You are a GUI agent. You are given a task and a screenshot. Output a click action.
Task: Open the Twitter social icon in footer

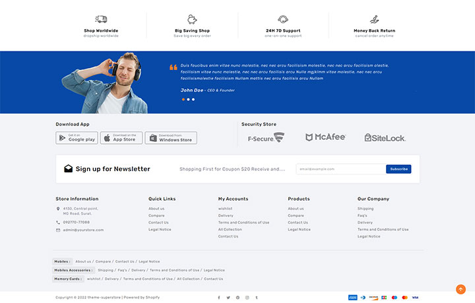[x=228, y=298]
